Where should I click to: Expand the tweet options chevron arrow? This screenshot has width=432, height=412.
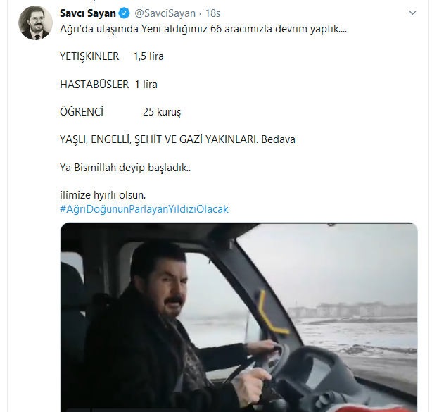point(412,13)
